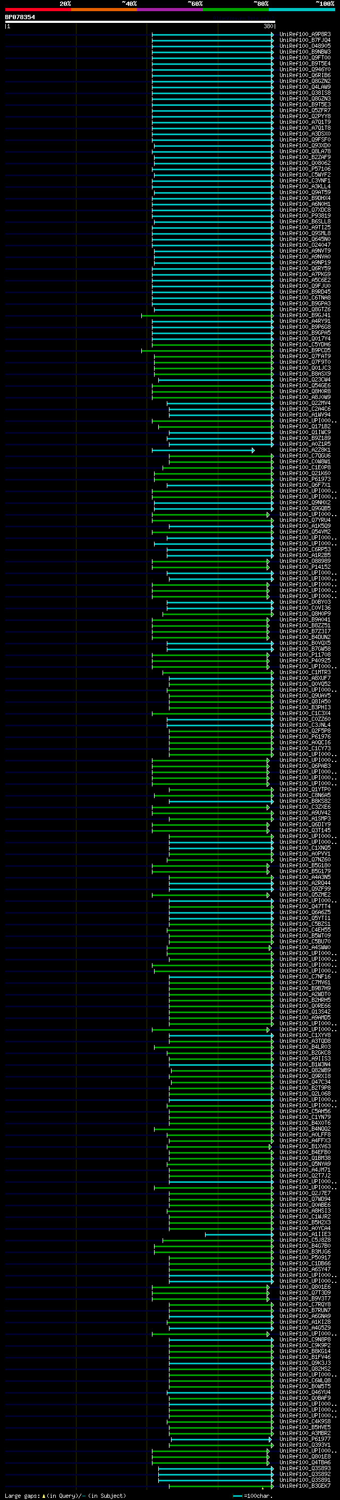Select label UniRef100_Q2PYY8
340x1500 pixels.
(x=304, y=116)
